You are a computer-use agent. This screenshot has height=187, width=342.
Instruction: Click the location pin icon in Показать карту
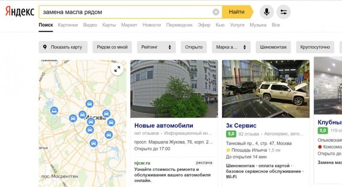click(45, 47)
